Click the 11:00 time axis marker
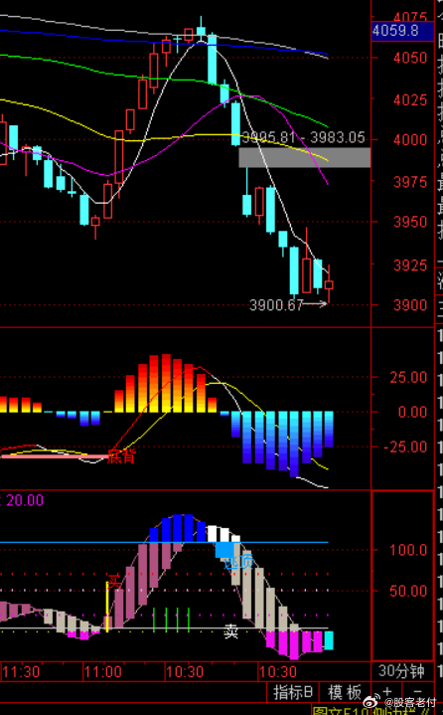443x715 pixels. tap(103, 671)
